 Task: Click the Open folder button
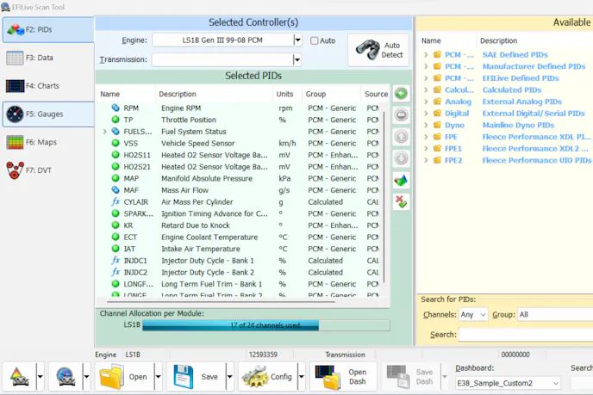(124, 377)
